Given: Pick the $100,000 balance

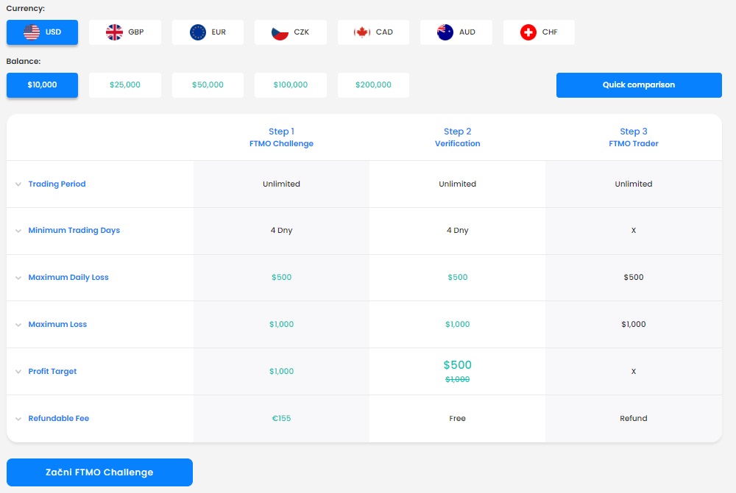Looking at the screenshot, I should pyautogui.click(x=291, y=84).
